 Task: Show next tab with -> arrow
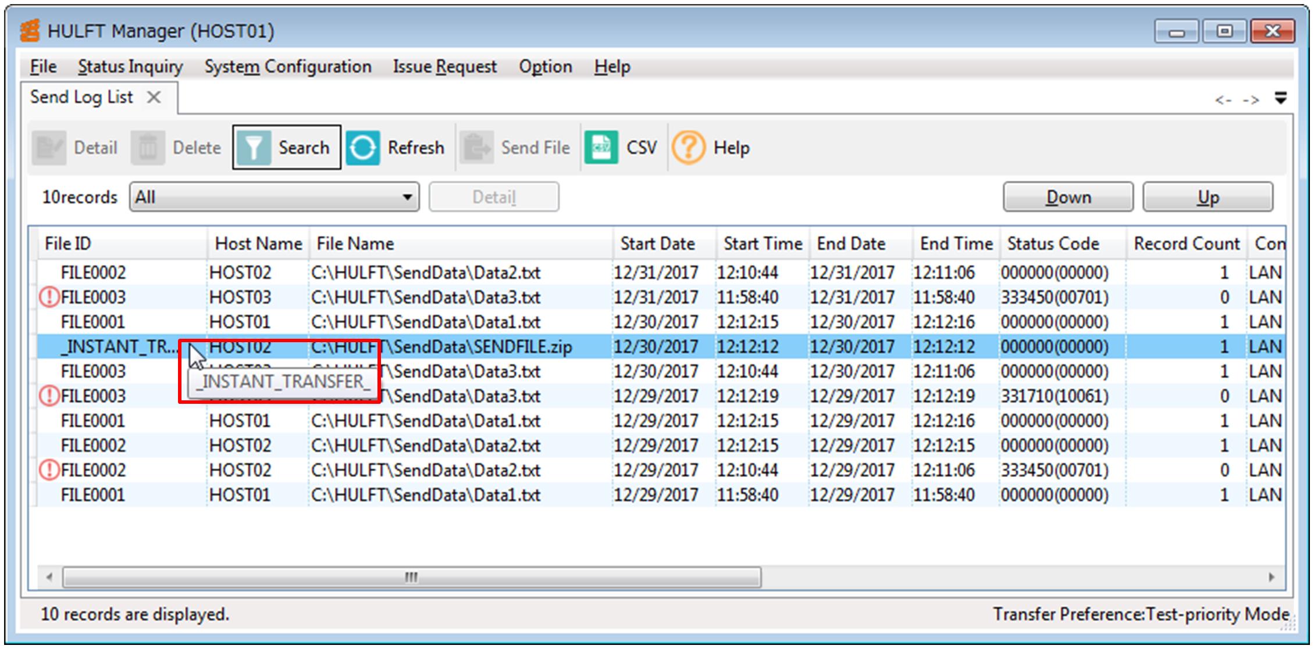(x=1251, y=100)
